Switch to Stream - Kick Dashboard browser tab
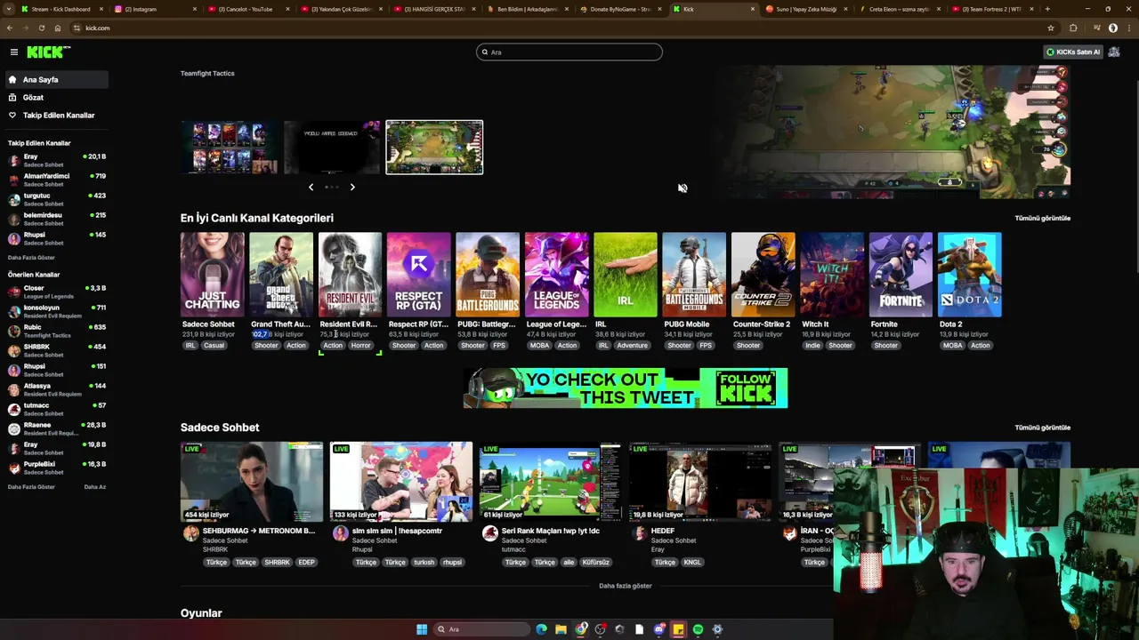 coord(61,9)
